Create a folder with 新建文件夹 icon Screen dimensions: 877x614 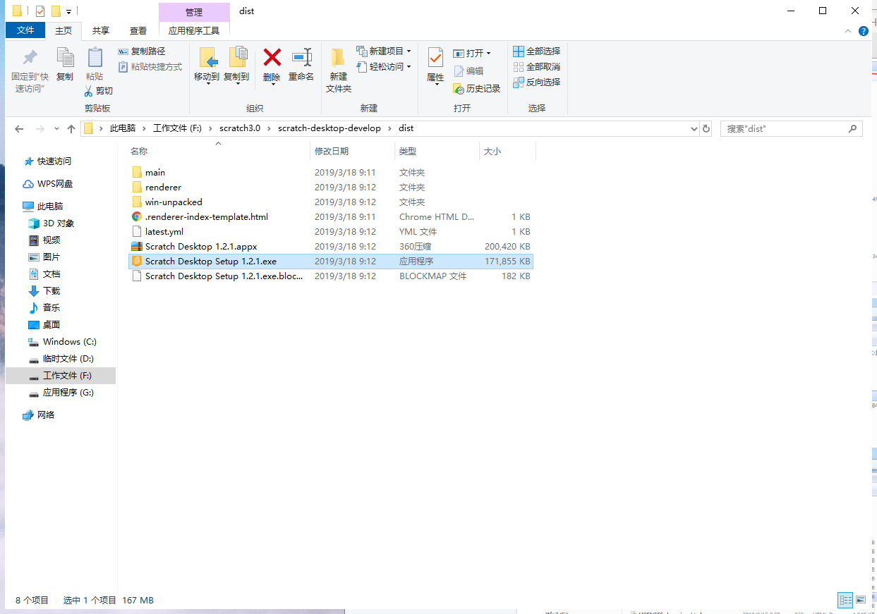coord(338,68)
